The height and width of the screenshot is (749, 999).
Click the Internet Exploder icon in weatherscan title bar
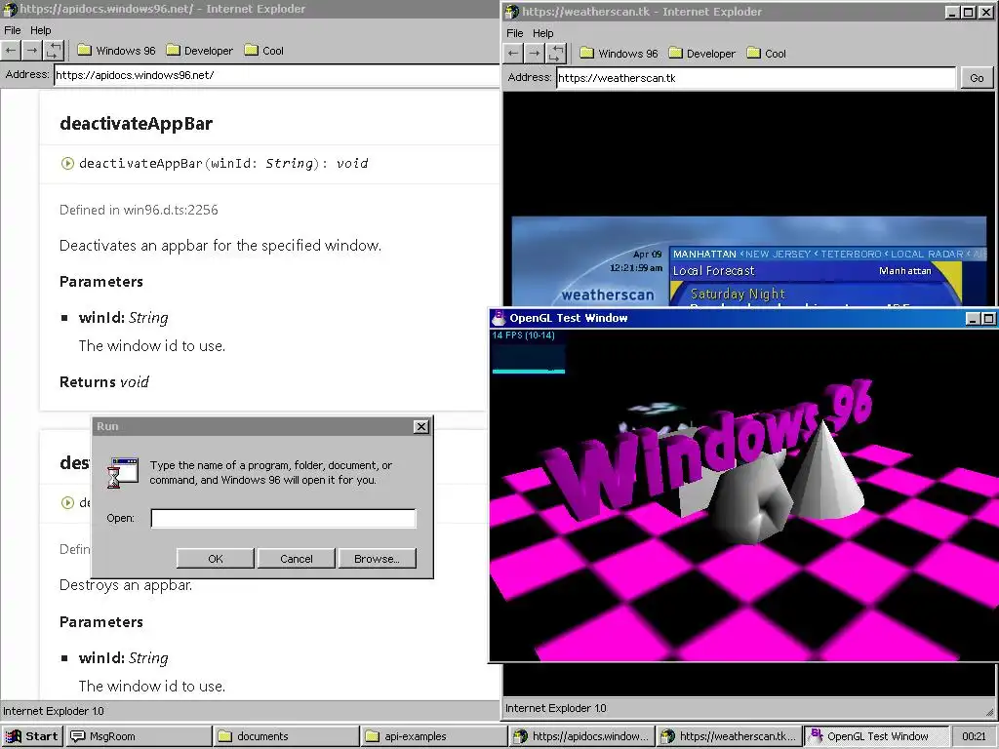[512, 12]
